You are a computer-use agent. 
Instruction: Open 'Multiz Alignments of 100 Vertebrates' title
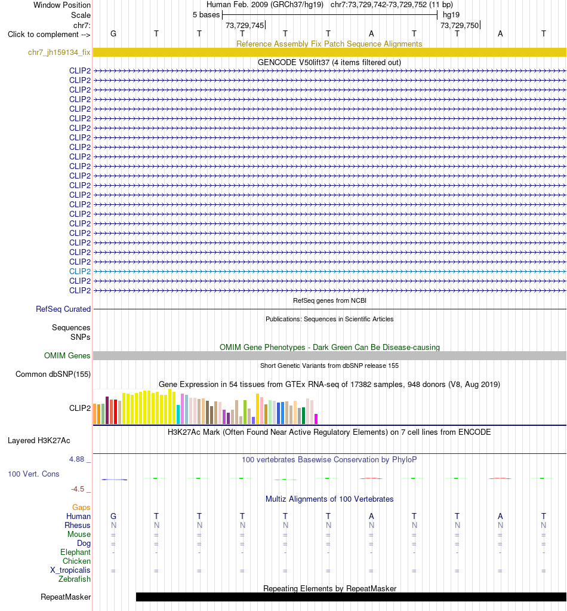pos(329,499)
